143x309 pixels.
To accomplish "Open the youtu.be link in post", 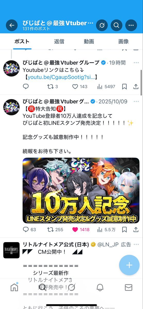I will (61, 77).
